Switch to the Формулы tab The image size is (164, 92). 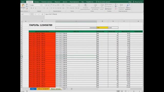(x=57, y=2)
